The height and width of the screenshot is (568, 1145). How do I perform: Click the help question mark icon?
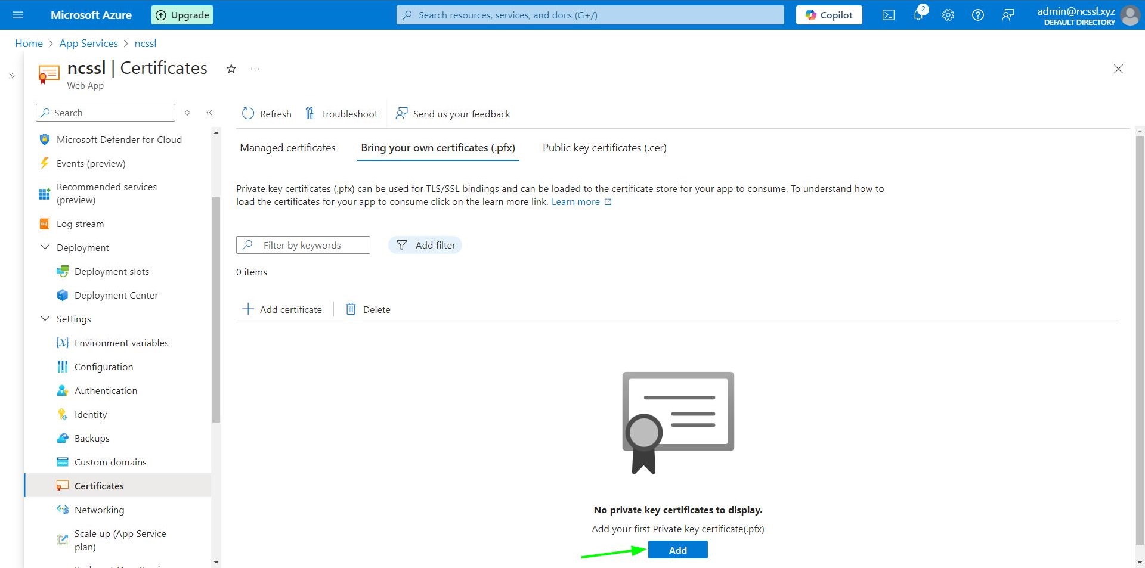977,15
